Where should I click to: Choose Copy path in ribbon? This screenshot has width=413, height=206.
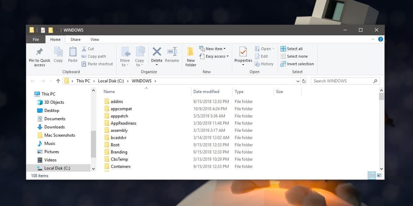click(94, 56)
